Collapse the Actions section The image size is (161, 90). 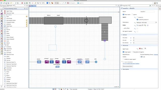[122, 35]
